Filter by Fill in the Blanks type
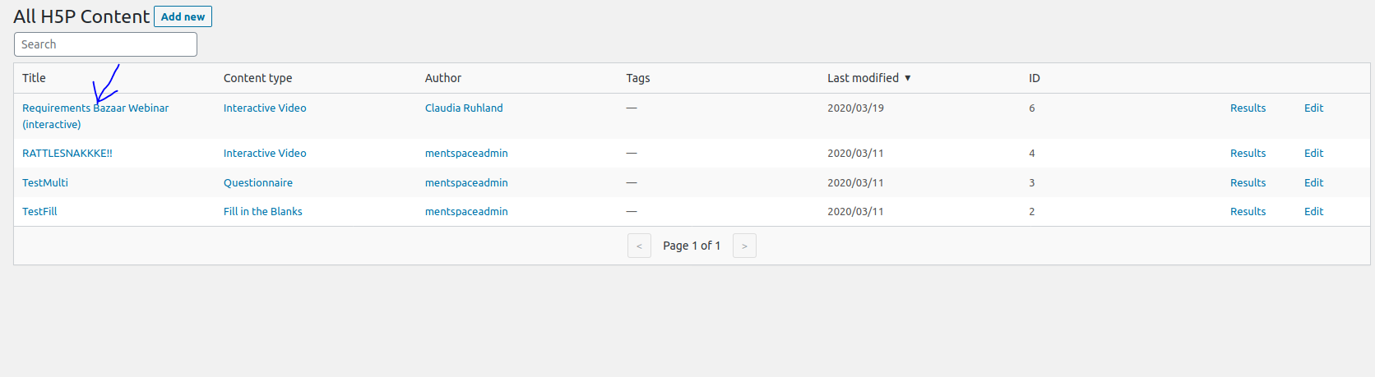 [263, 212]
